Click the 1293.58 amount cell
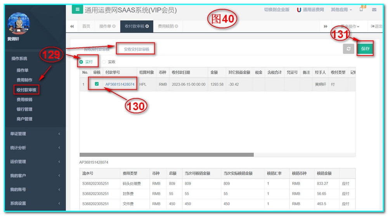The image size is (388, 216). [x=217, y=84]
